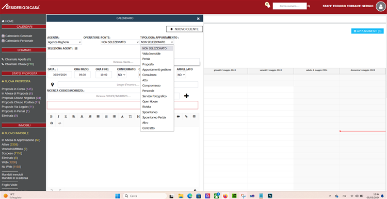Toggle bold formatting in the editor
The image size is (387, 199).
(x=51, y=116)
